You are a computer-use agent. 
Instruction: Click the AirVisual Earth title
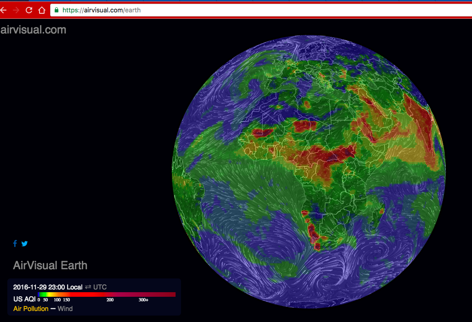[x=50, y=265]
